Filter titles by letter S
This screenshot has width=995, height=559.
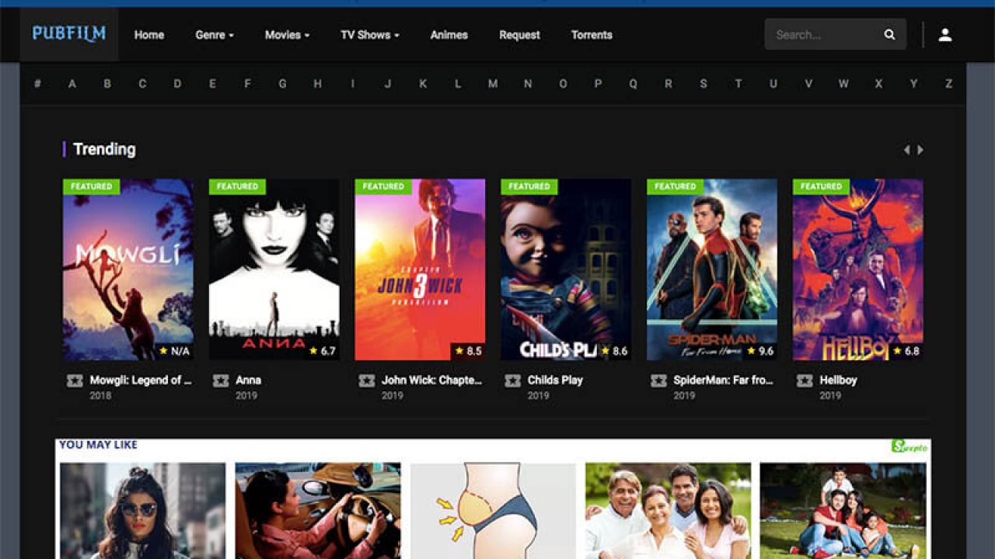tap(703, 84)
